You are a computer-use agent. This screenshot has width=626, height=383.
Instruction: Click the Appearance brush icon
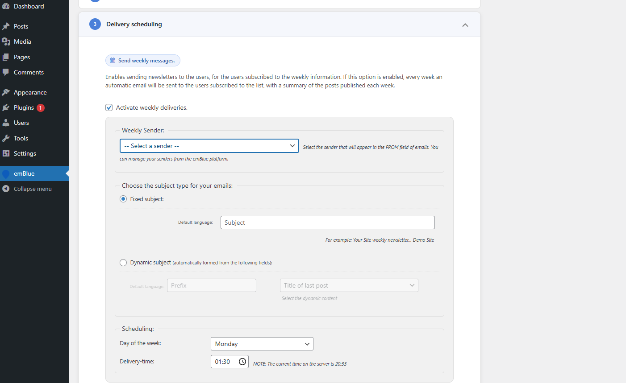coord(6,92)
